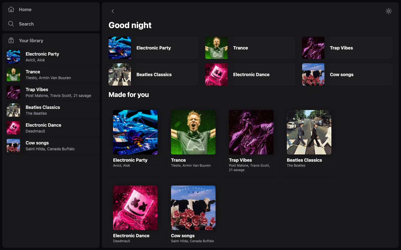The width and height of the screenshot is (401, 250).
Task: Open Cow songs quick tile under Good night
Action: (x=347, y=74)
